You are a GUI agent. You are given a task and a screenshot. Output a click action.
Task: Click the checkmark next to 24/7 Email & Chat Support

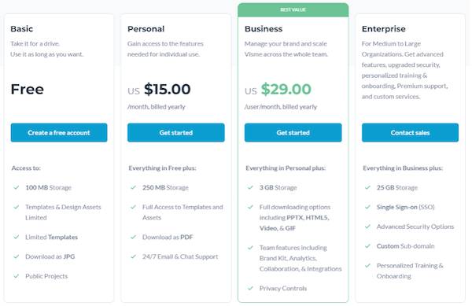click(134, 256)
